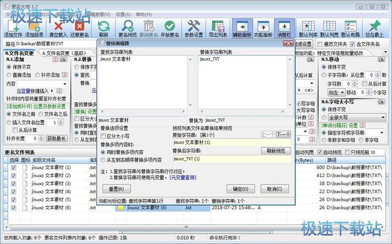Toggle 只预览前 checkbox
The width and height of the screenshot is (392, 244).
pos(347,152)
